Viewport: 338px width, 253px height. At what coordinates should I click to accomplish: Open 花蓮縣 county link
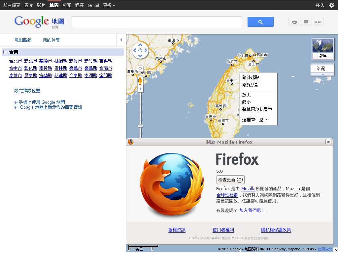[61, 76]
